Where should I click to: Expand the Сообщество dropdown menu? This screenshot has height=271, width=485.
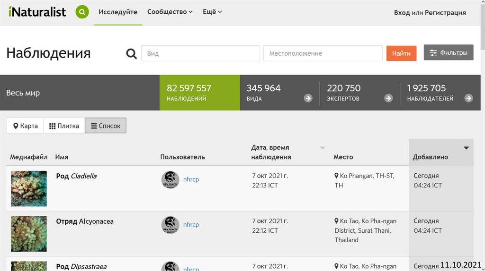170,12
